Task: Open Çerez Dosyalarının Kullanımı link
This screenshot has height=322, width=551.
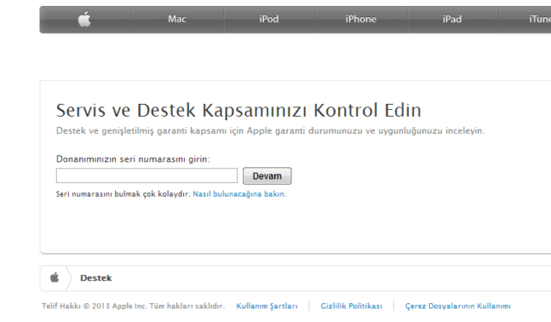Action: point(457,306)
